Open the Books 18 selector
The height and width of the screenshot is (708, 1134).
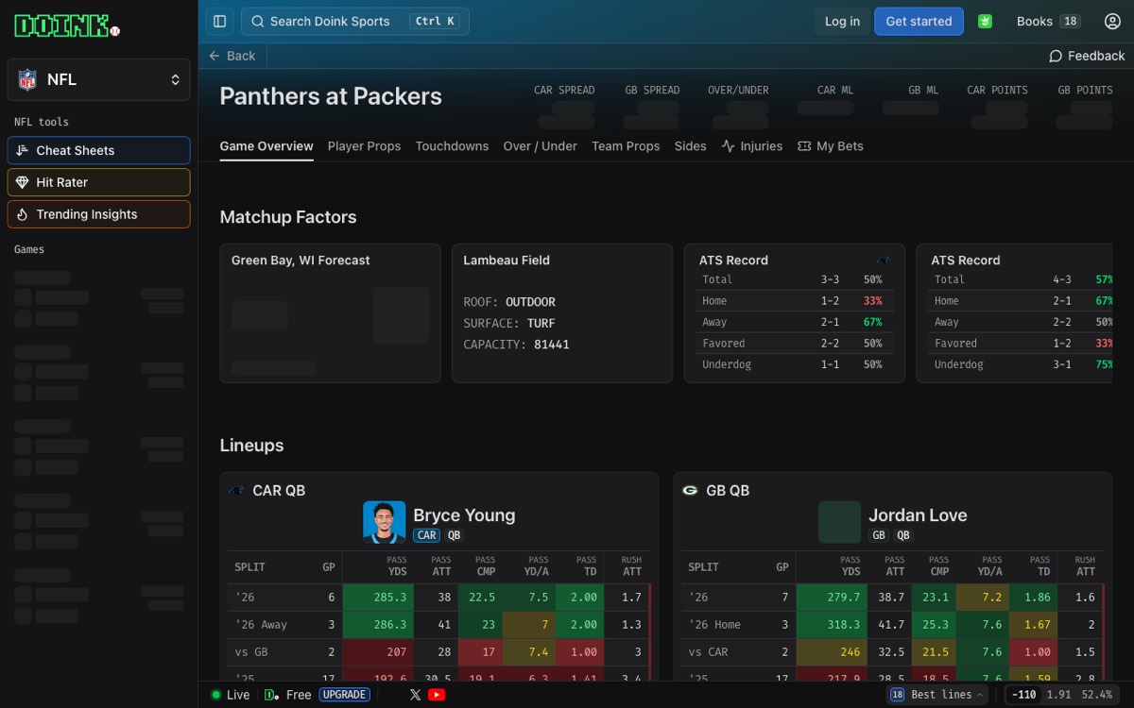coord(1048,21)
